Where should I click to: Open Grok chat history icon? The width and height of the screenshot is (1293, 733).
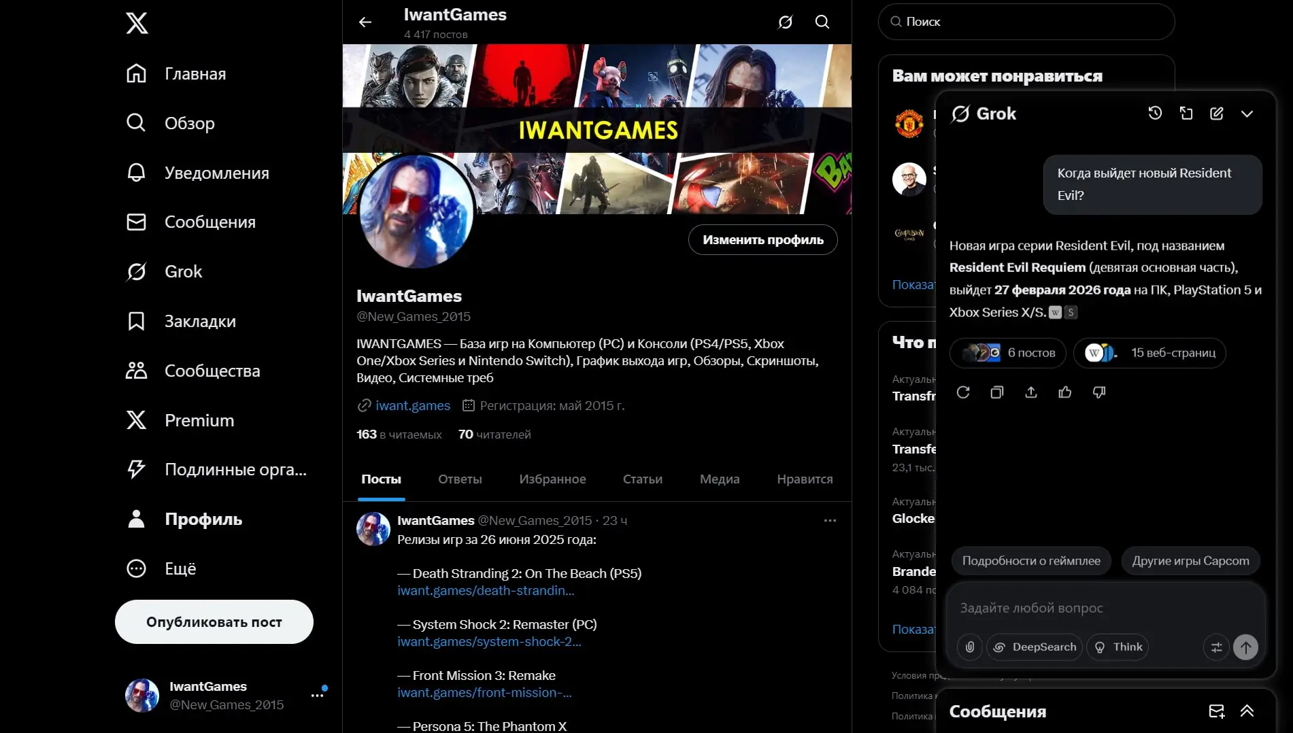pyautogui.click(x=1155, y=114)
